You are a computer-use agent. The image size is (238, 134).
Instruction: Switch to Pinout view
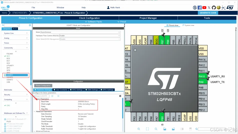(x=172, y=25)
